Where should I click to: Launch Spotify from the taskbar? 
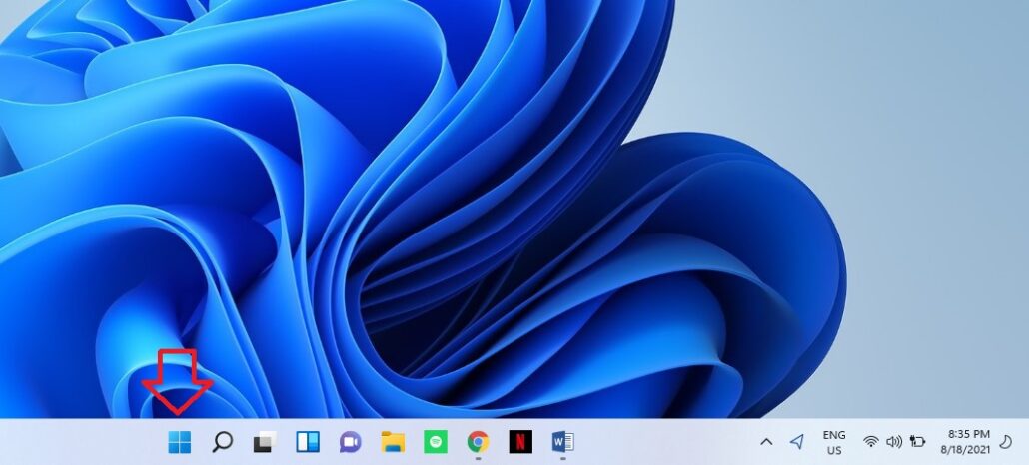pos(436,442)
